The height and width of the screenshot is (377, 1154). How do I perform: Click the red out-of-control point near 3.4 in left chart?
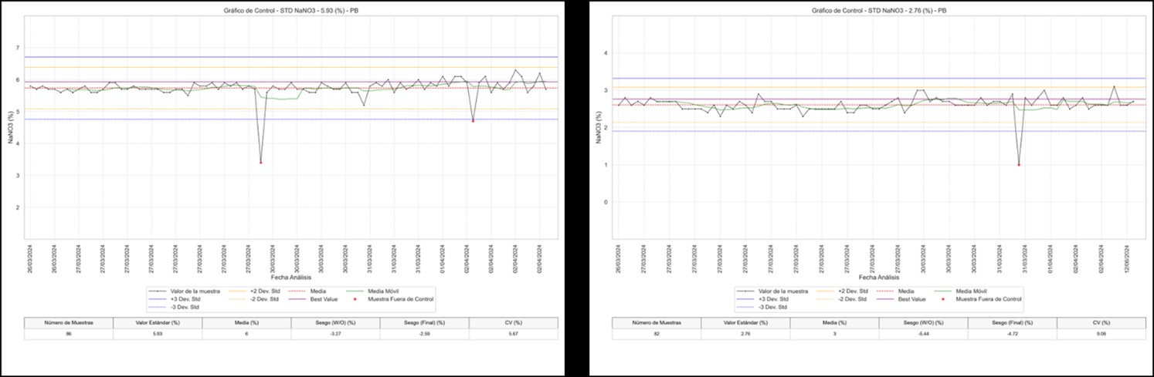(x=261, y=163)
